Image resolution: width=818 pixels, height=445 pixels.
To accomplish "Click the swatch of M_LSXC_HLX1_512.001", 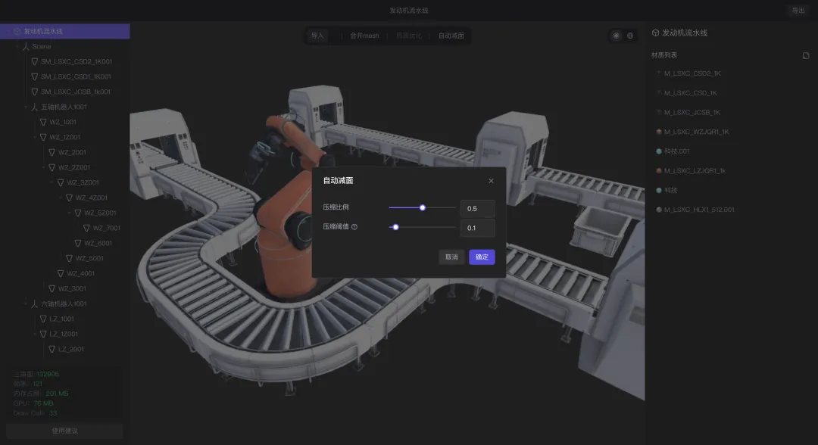I will 659,210.
